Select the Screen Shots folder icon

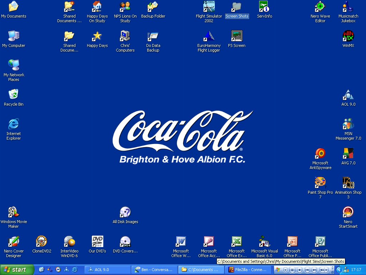237,10
